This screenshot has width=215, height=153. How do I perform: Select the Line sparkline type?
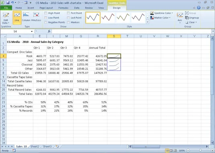(17, 18)
